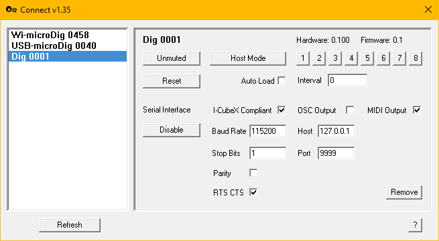439x241 pixels.
Task: Select numbered button 8
Action: click(416, 58)
